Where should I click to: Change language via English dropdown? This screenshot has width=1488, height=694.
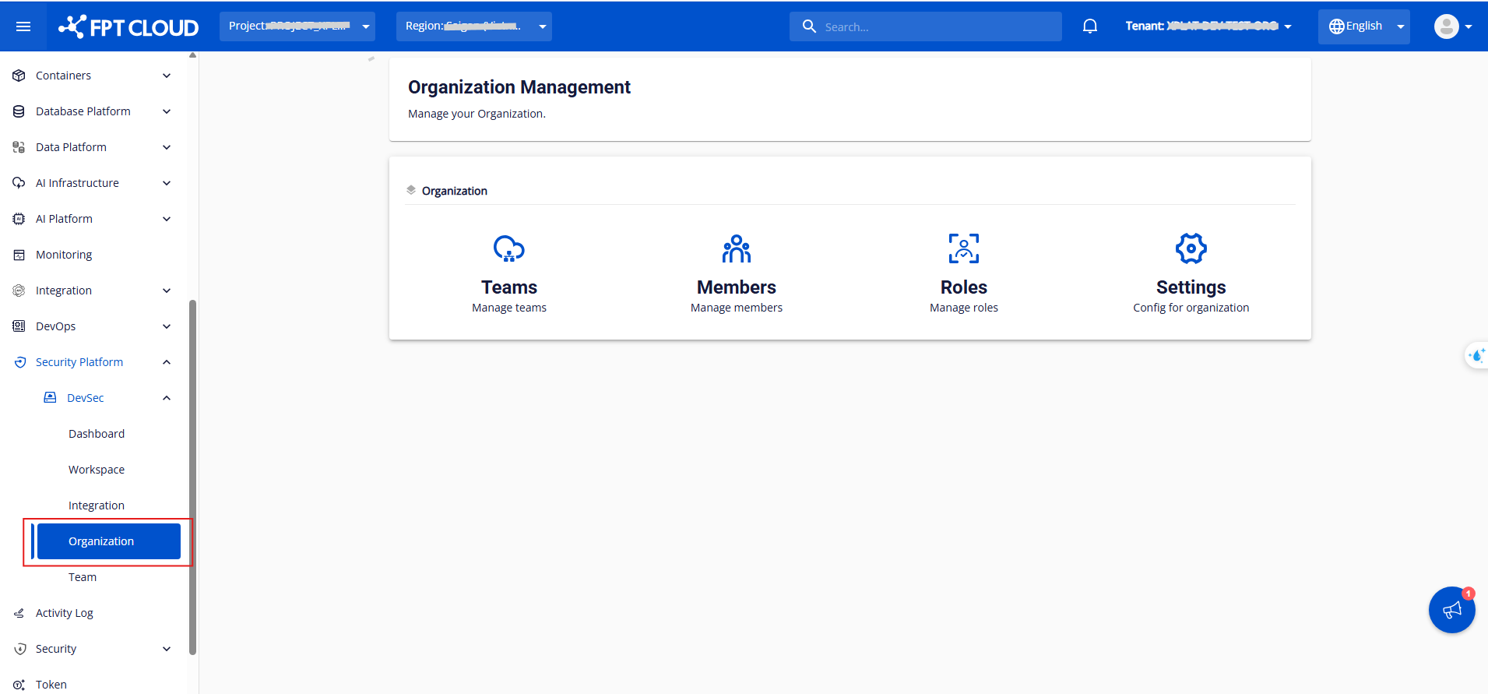tap(1363, 26)
